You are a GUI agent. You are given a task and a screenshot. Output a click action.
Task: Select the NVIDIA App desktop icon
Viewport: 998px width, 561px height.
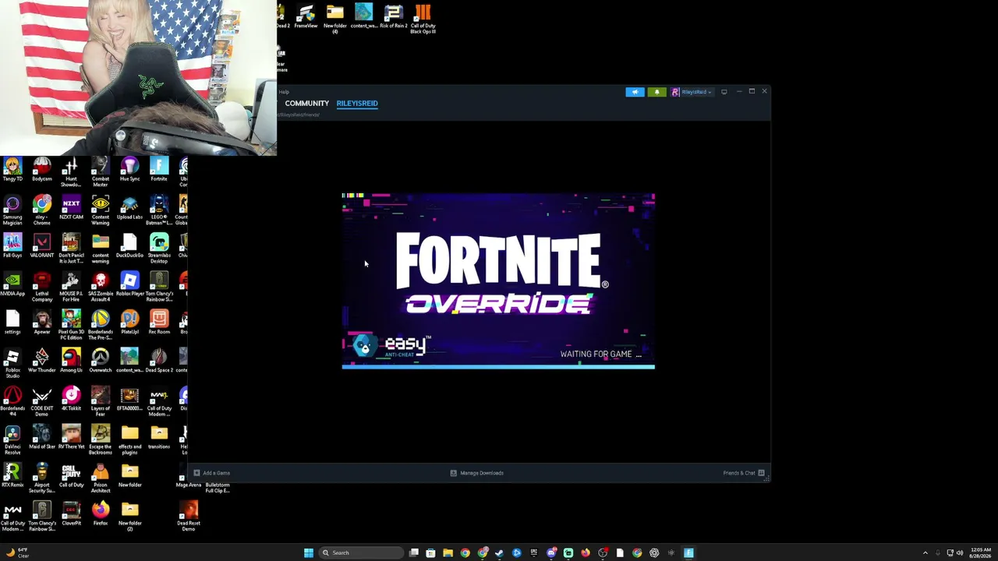click(12, 284)
